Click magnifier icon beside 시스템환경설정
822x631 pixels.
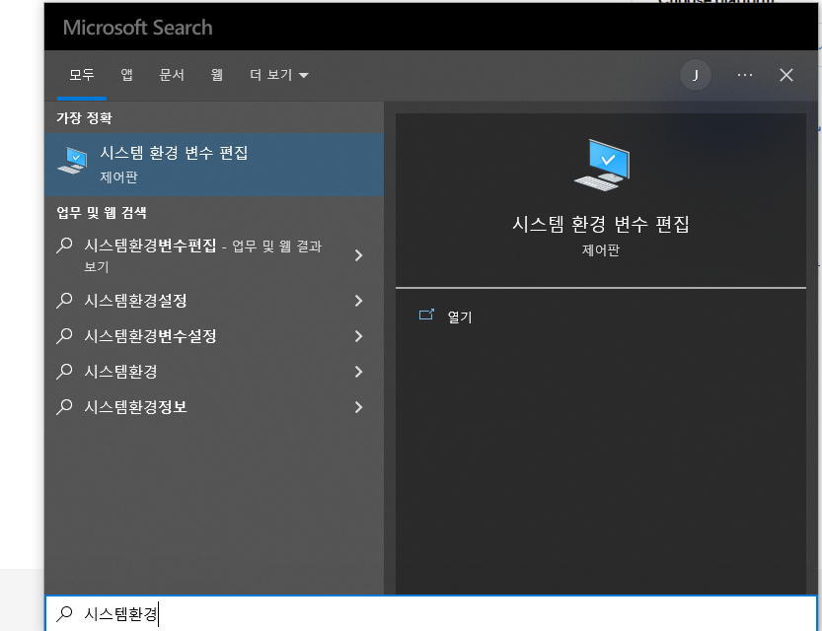(64, 301)
